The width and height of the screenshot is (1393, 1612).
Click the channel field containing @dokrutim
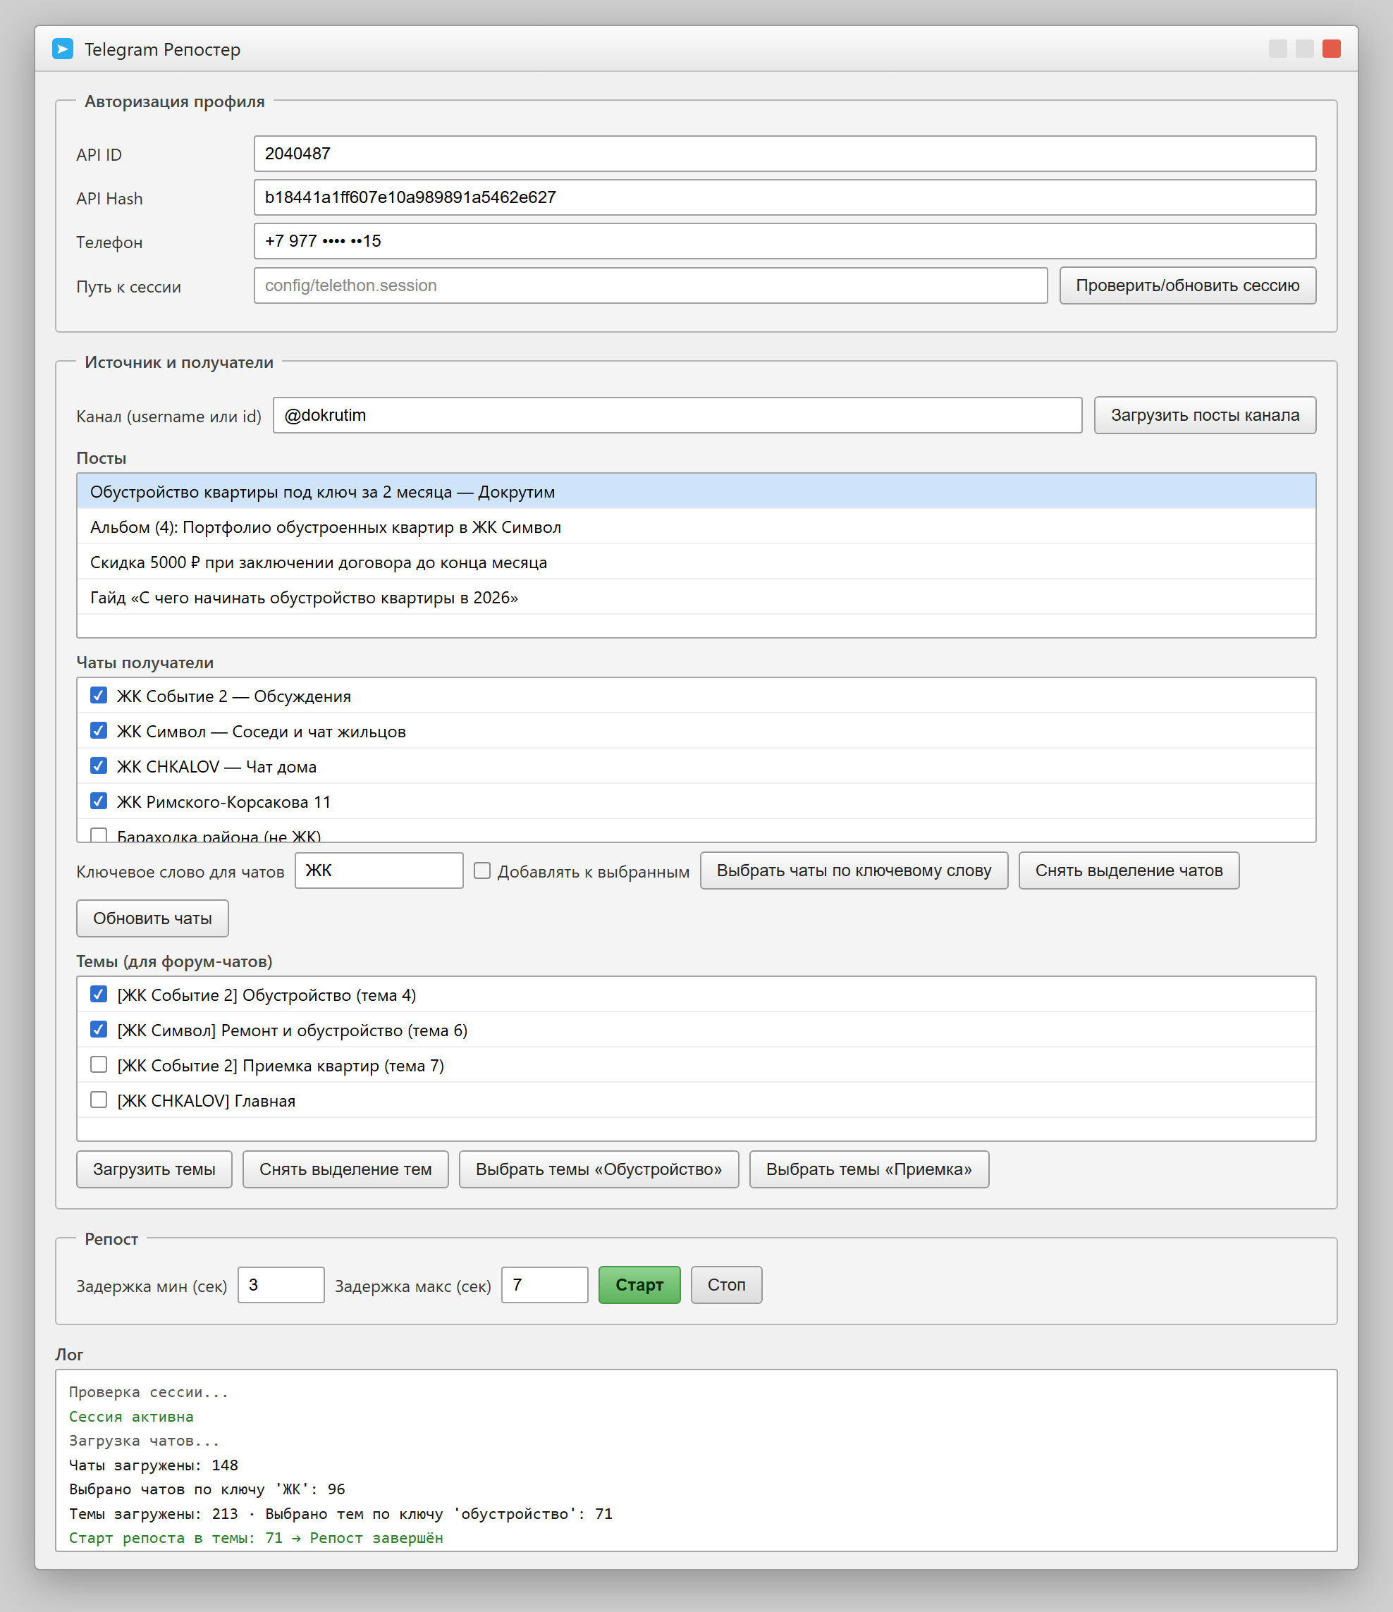pyautogui.click(x=677, y=415)
